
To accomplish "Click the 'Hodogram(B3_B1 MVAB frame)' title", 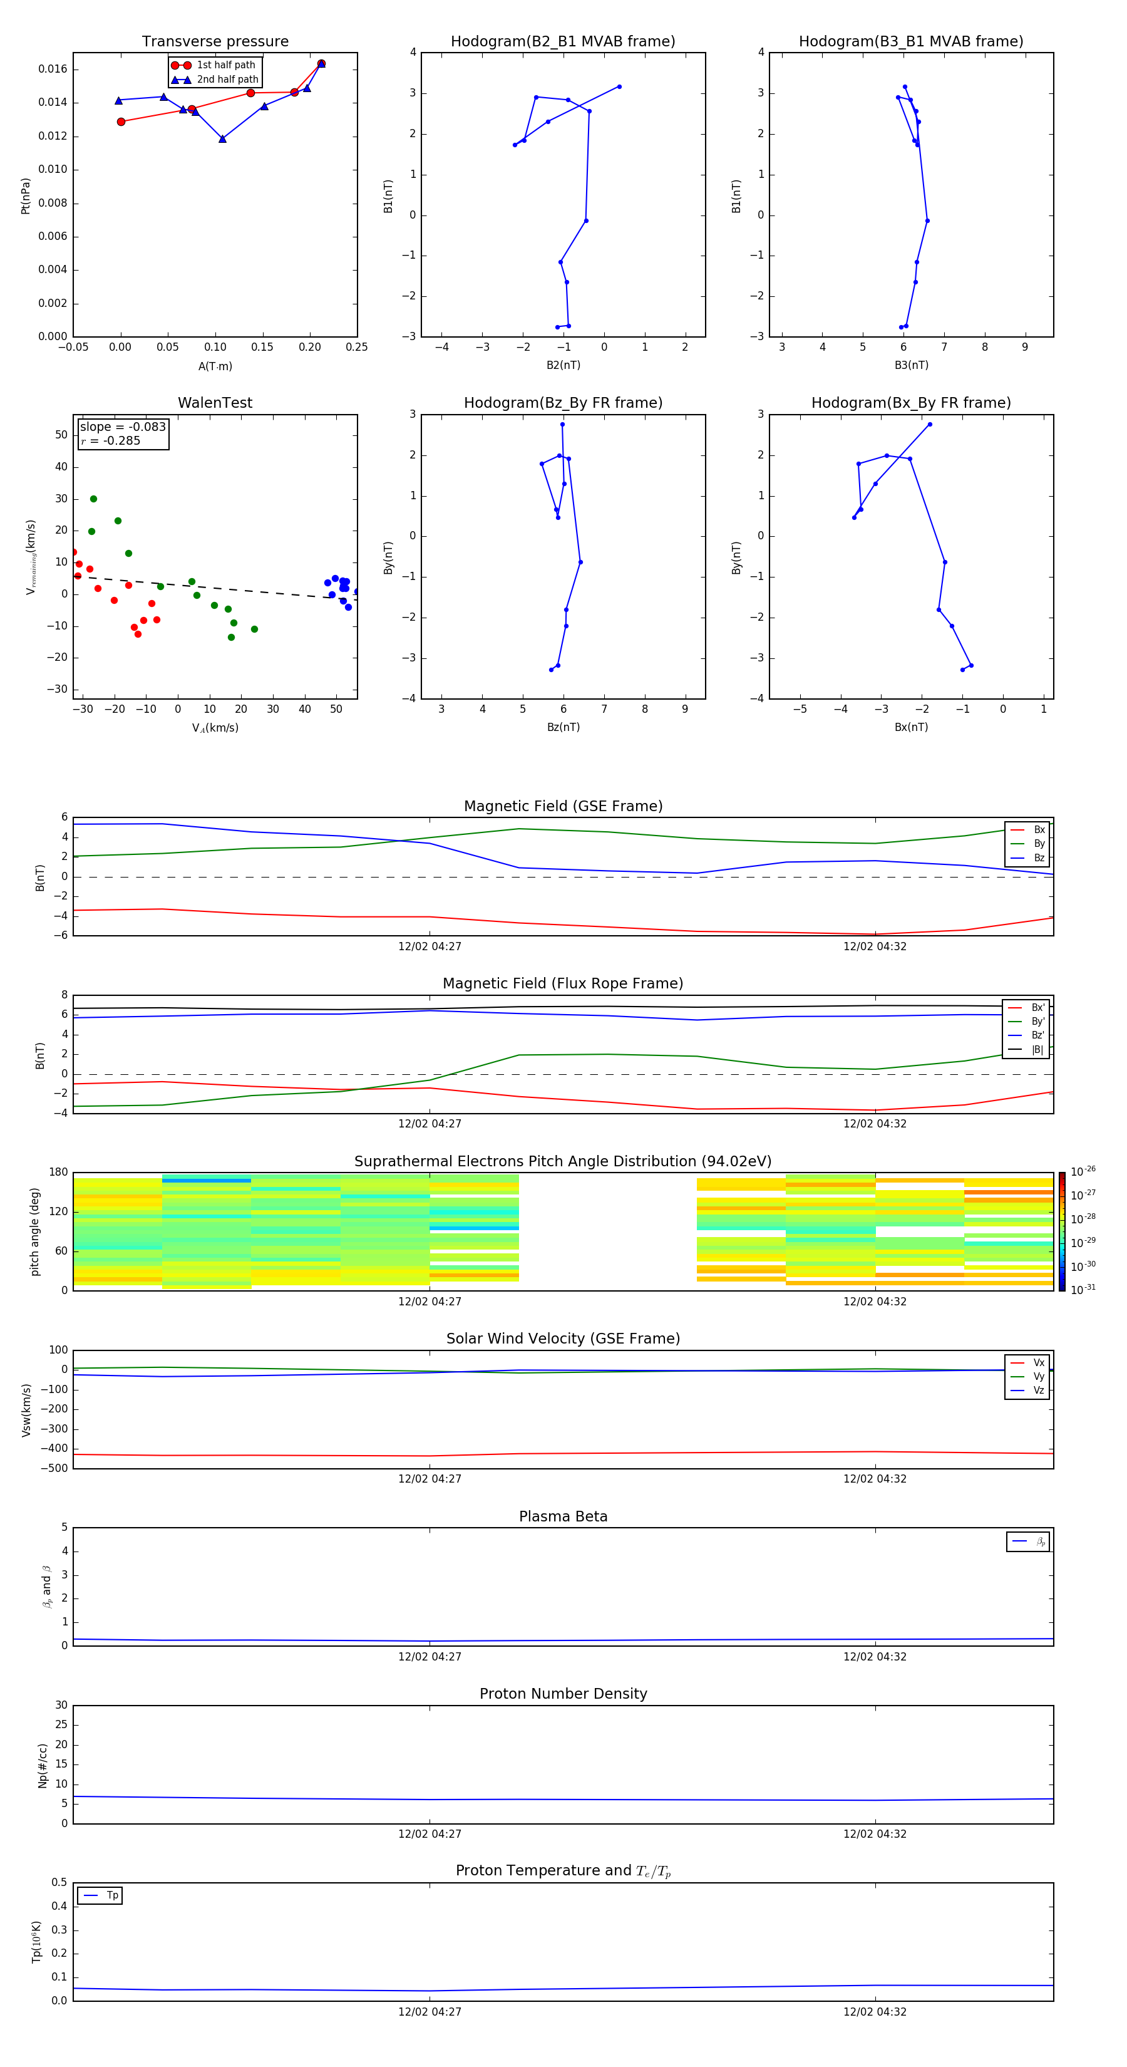I will point(911,42).
